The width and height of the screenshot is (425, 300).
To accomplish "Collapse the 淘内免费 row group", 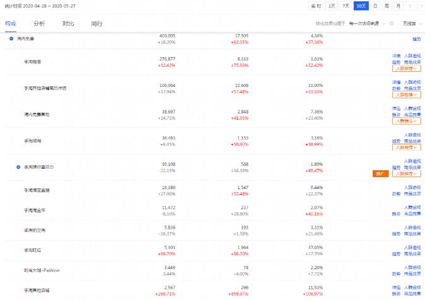I will tap(12, 38).
